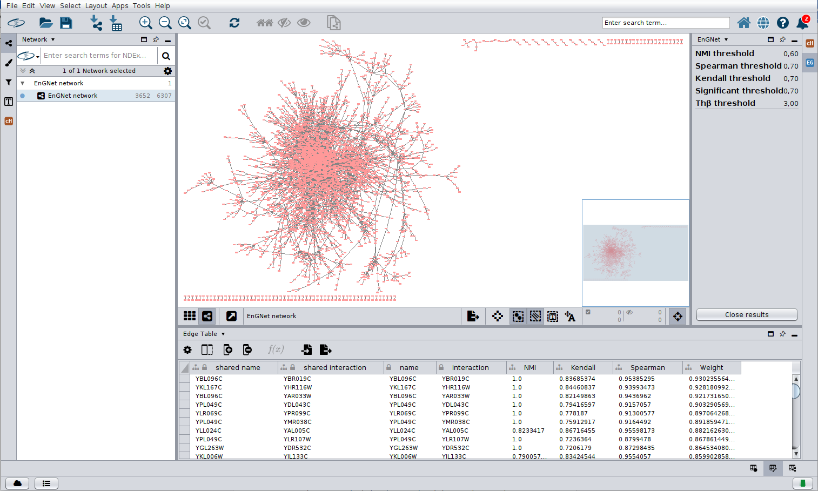Apply preferred layout refresh icon
The width and height of the screenshot is (818, 491).
click(234, 23)
